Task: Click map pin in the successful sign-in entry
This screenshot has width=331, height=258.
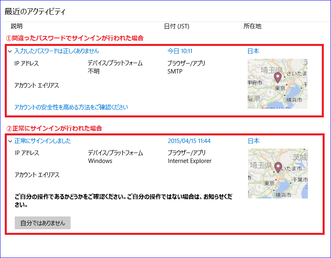Action: [x=278, y=167]
